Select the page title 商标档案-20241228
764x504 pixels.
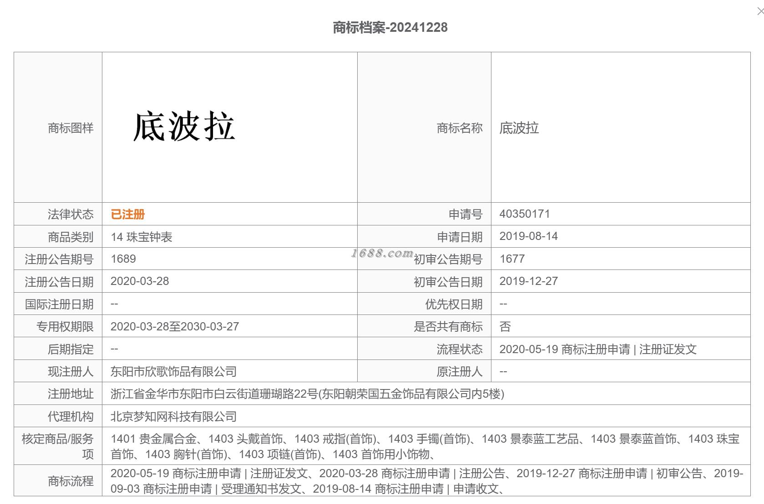pyautogui.click(x=390, y=28)
